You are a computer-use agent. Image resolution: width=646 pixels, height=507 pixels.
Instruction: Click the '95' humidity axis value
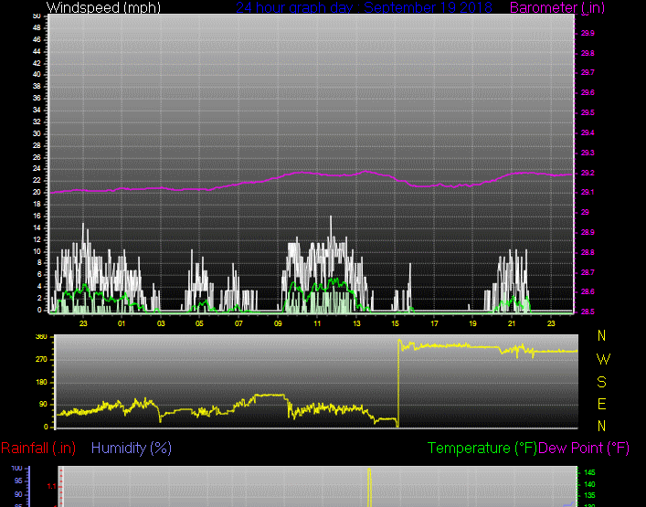18,481
